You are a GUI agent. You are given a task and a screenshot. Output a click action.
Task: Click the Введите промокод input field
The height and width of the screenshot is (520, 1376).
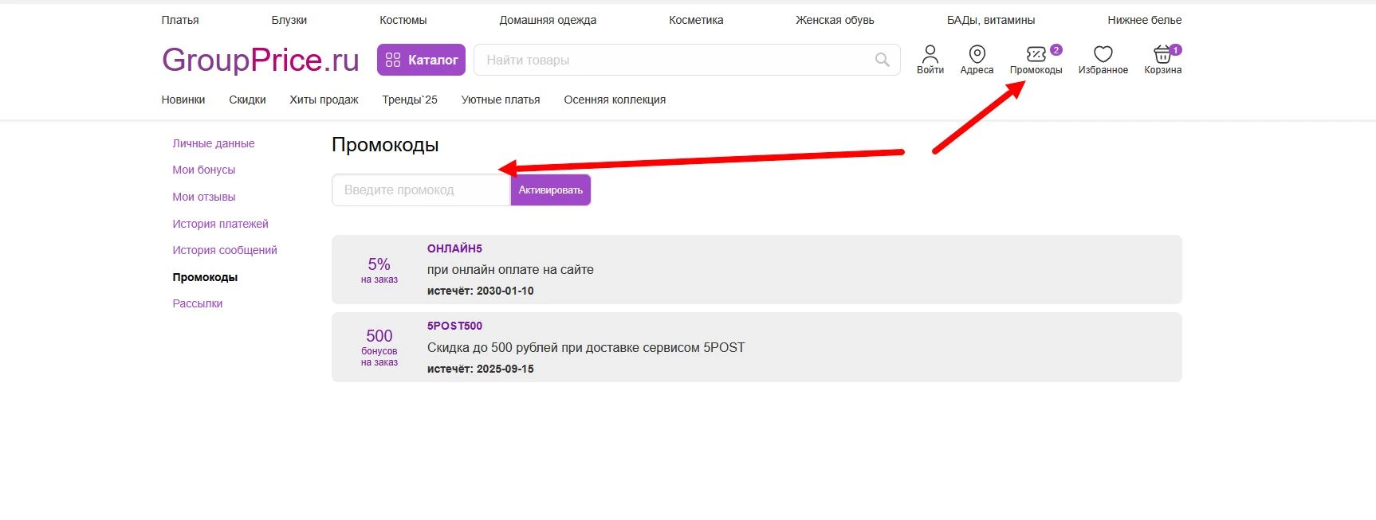tap(420, 190)
